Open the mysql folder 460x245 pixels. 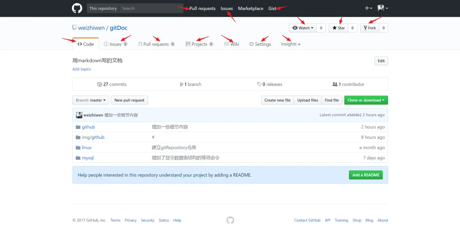88,158
